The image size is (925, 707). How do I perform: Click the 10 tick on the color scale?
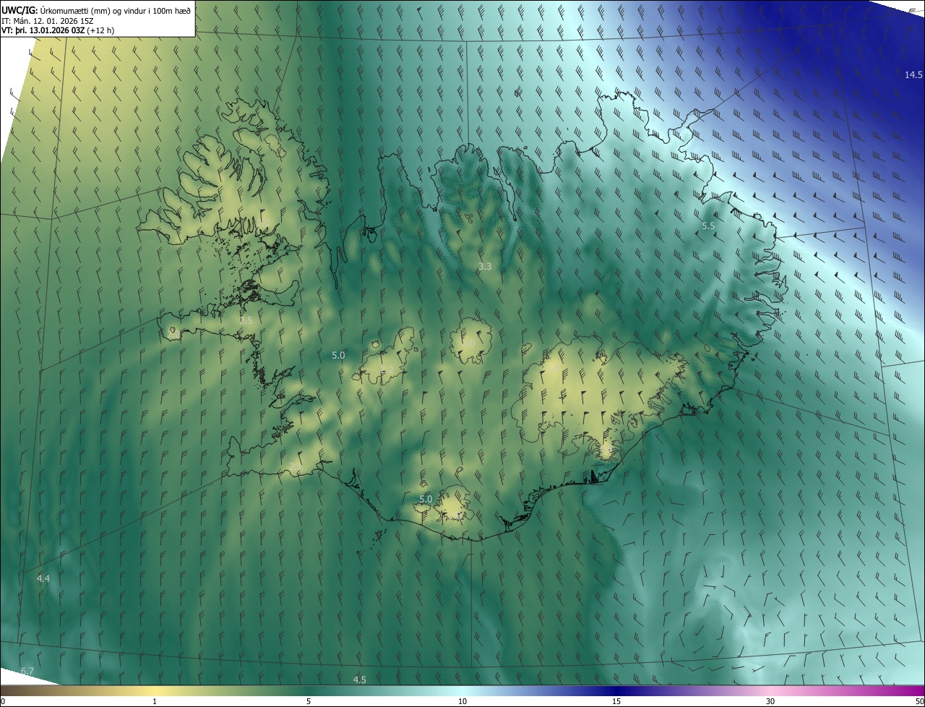(x=462, y=701)
